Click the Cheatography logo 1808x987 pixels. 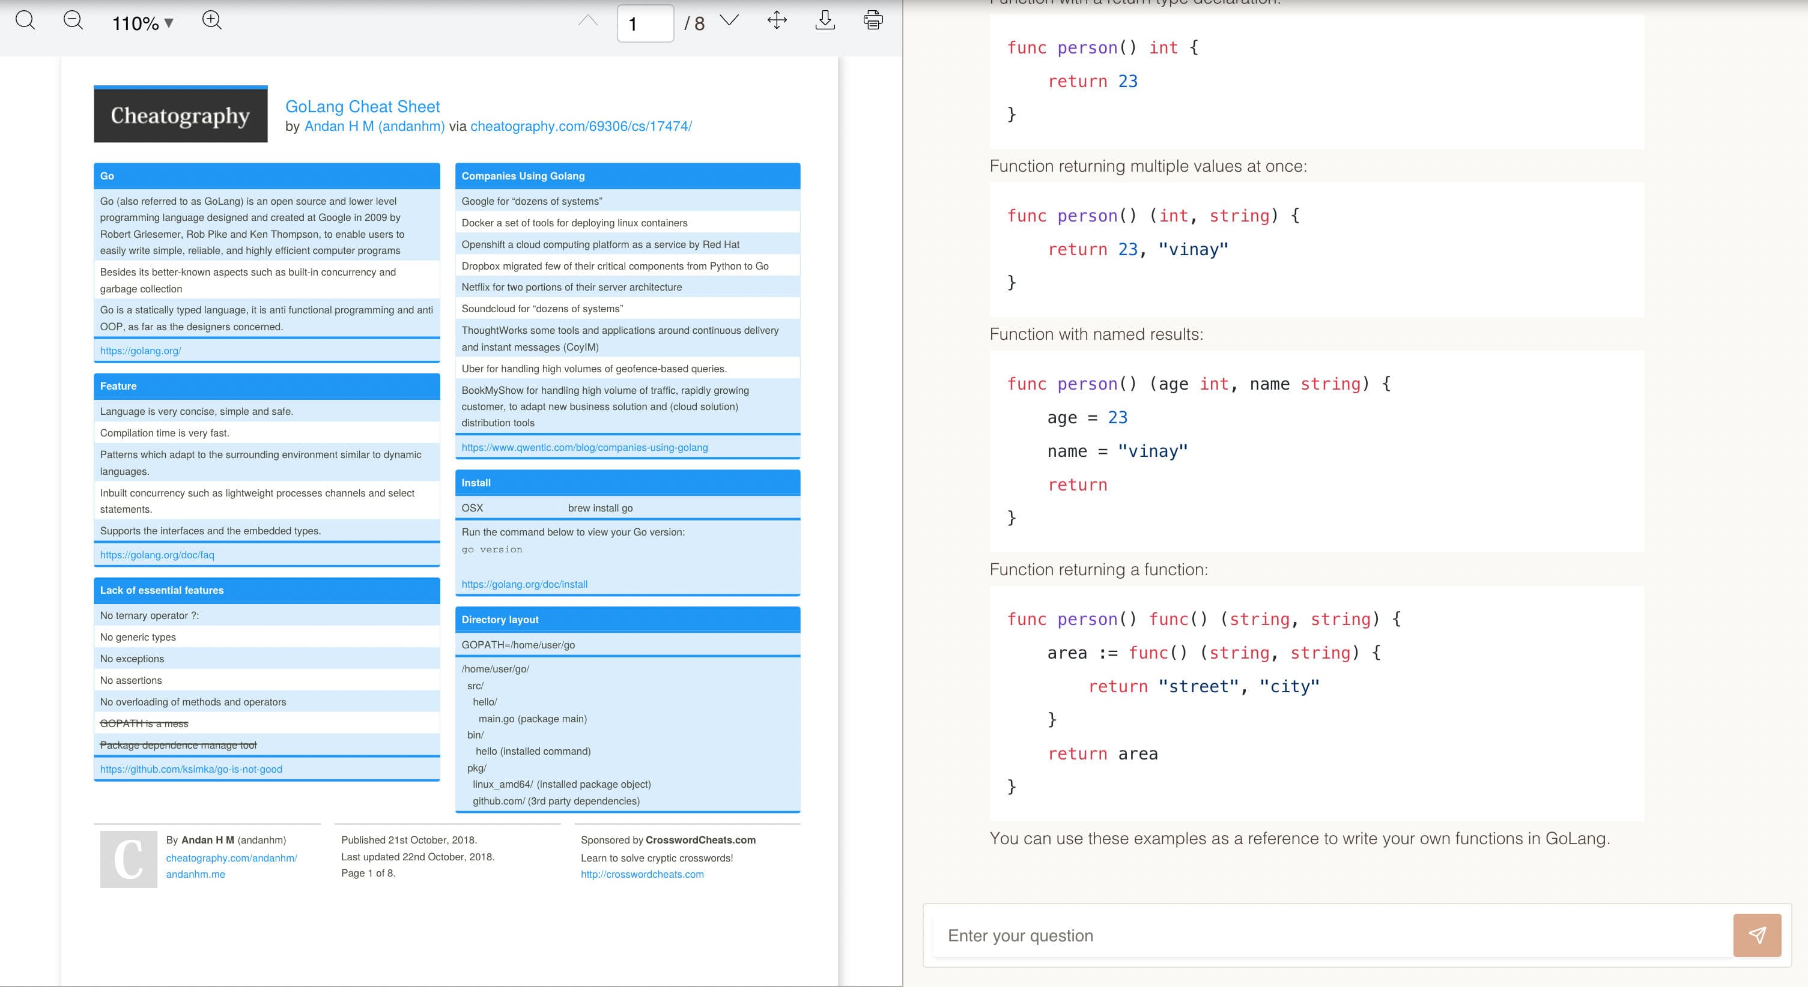click(180, 114)
